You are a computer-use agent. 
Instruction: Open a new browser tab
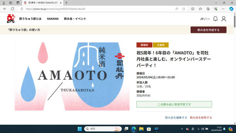pyautogui.click(x=66, y=3)
